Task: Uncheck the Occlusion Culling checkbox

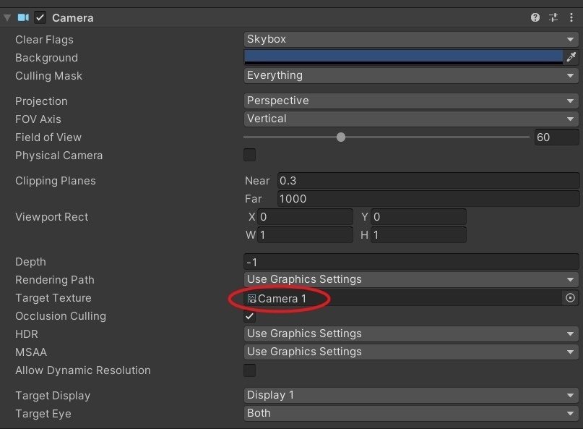Action: pos(249,316)
